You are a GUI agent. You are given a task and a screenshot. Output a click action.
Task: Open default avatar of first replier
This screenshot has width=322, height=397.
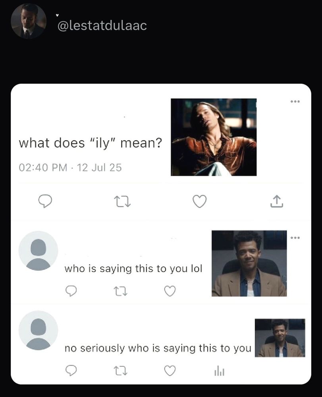tap(38, 251)
